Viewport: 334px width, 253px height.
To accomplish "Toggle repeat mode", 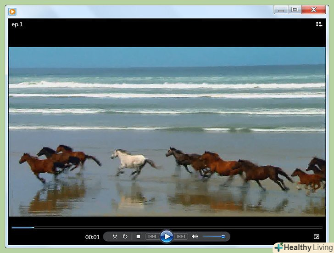I will pyautogui.click(x=125, y=236).
